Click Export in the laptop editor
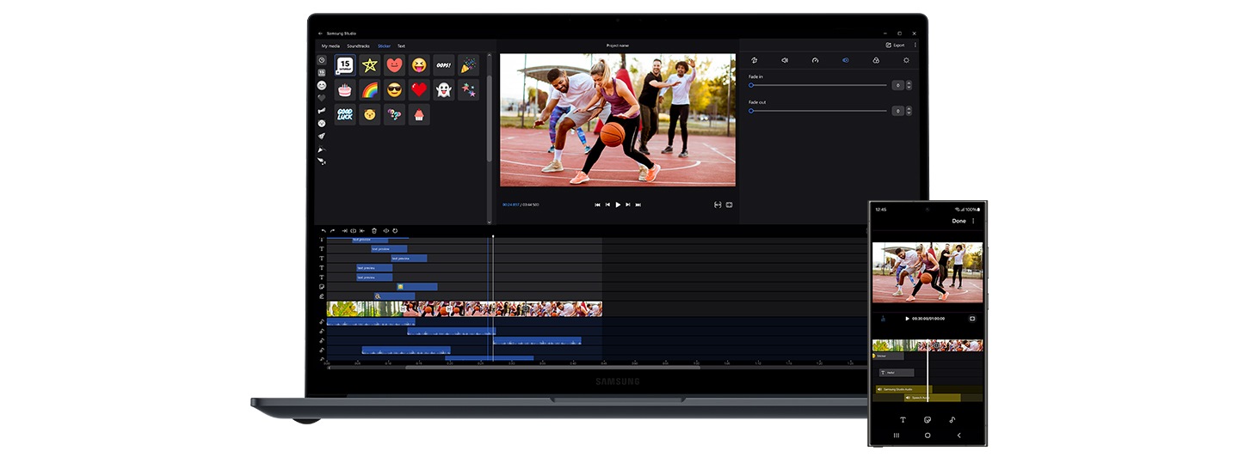Screen dimensions: 1239x463 point(895,45)
